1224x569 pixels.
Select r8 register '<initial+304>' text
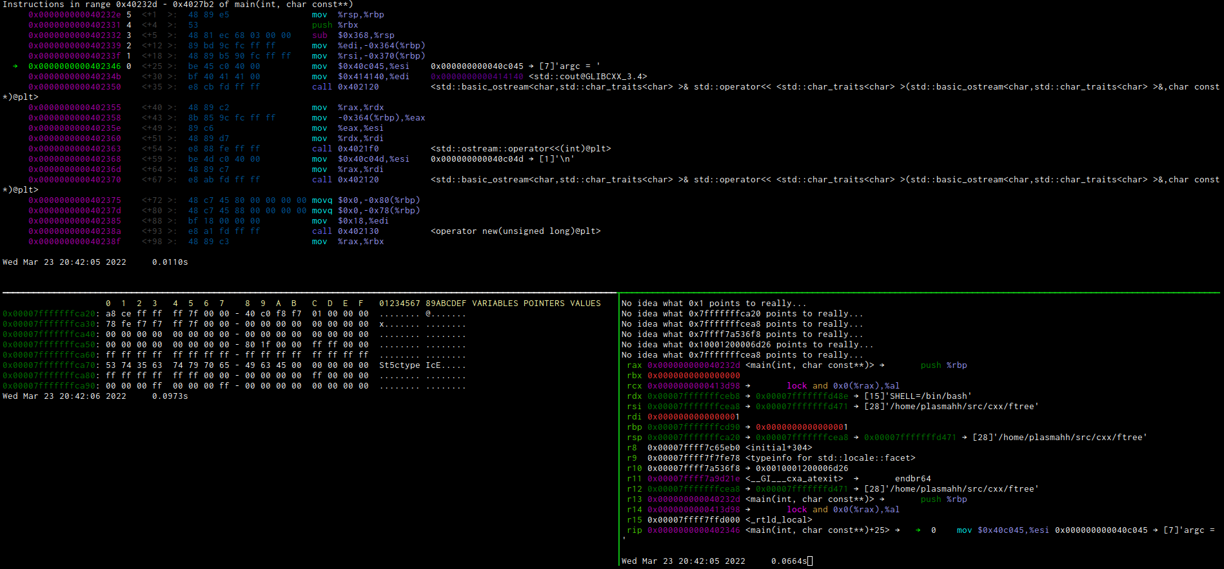(778, 448)
